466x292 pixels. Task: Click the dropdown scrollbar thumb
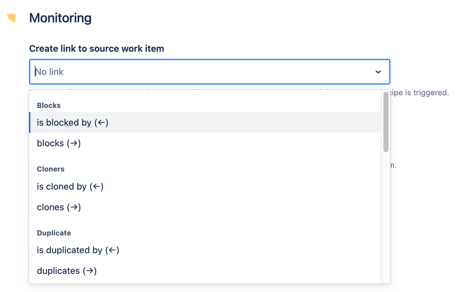click(x=386, y=121)
